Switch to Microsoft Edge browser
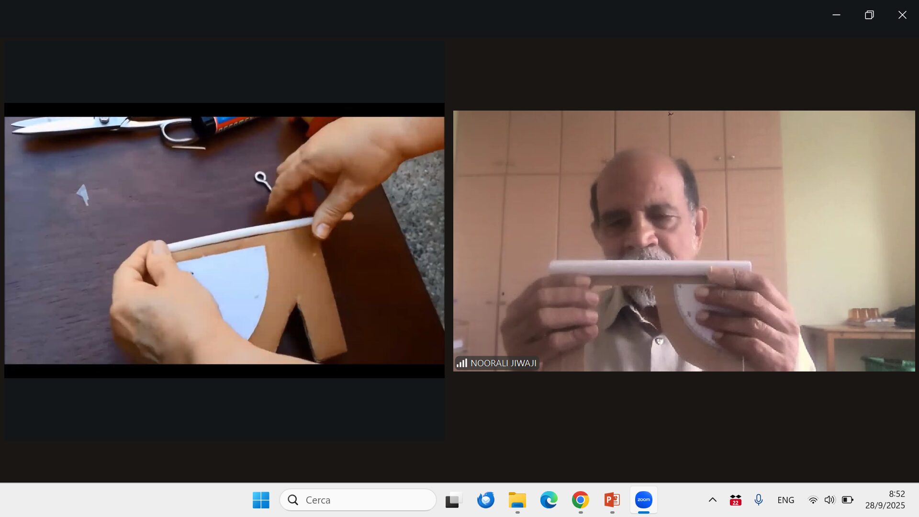Viewport: 919px width, 517px height. [x=549, y=500]
